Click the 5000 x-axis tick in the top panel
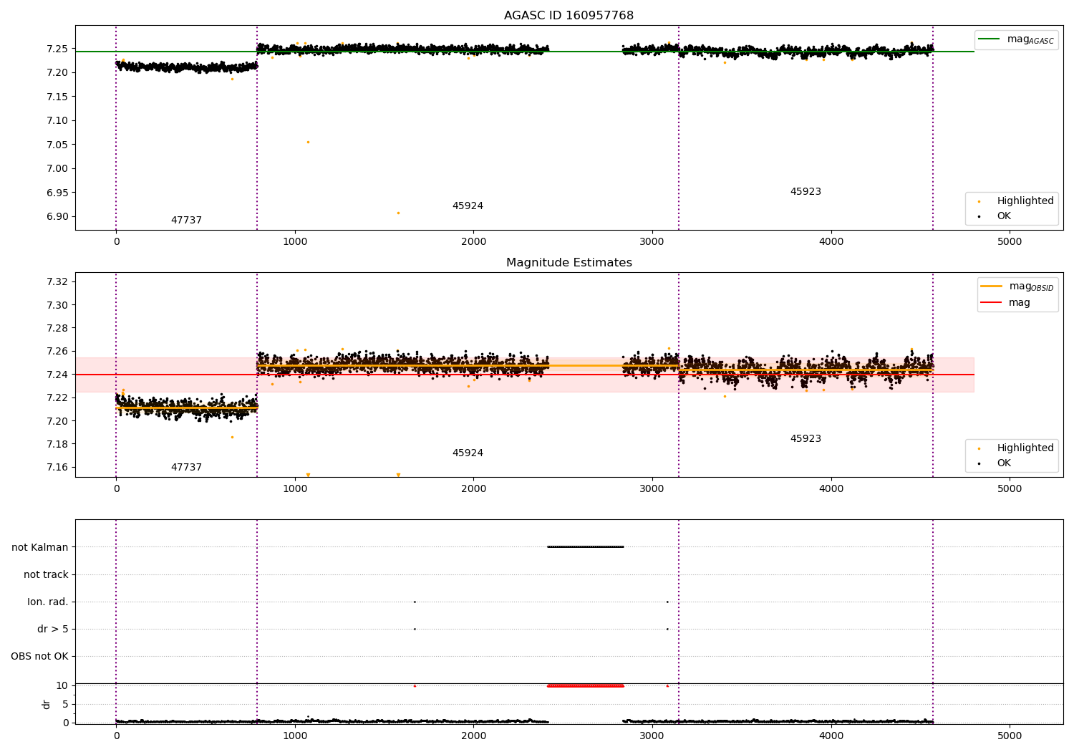 tap(1010, 241)
